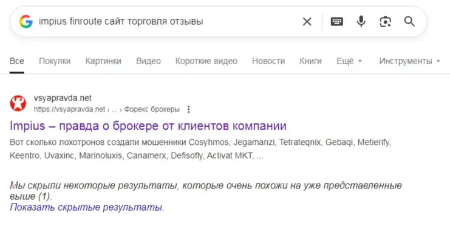The height and width of the screenshot is (232, 450).
Task: Open the Короткие видео tab
Action: 206,61
